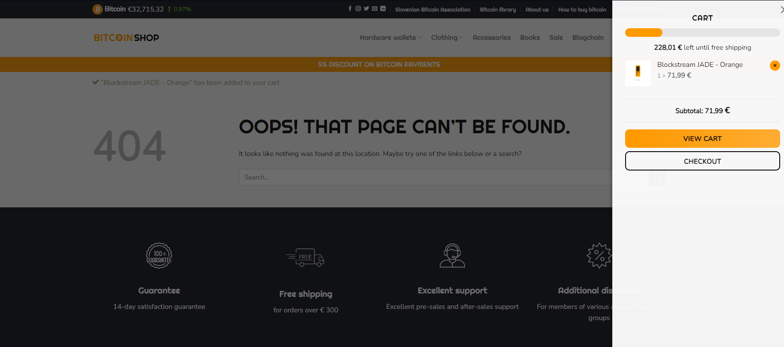Click the Excellent support heading
Screen dimensions: 784x347
pyautogui.click(x=452, y=290)
